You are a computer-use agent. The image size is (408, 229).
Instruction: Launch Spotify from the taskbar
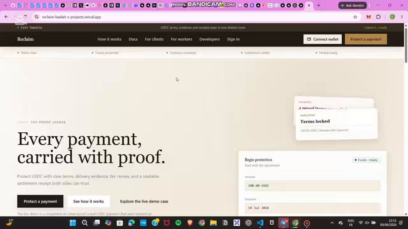pos(178,223)
